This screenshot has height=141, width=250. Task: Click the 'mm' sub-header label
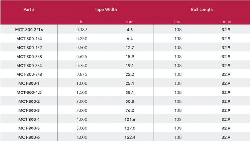130,22
